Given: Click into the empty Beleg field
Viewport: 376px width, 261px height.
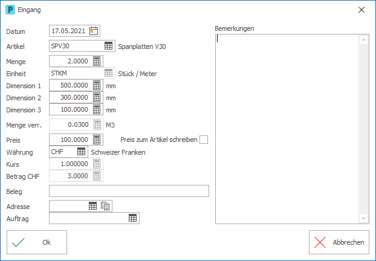Looking at the screenshot, I should click(129, 191).
